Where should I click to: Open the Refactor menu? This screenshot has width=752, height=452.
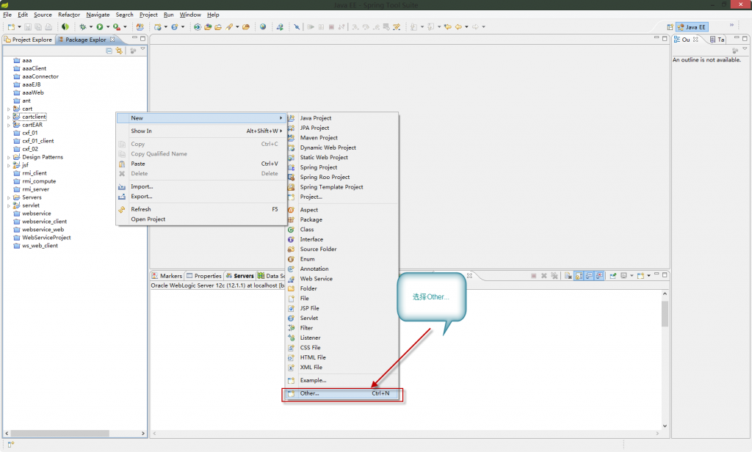pyautogui.click(x=68, y=15)
